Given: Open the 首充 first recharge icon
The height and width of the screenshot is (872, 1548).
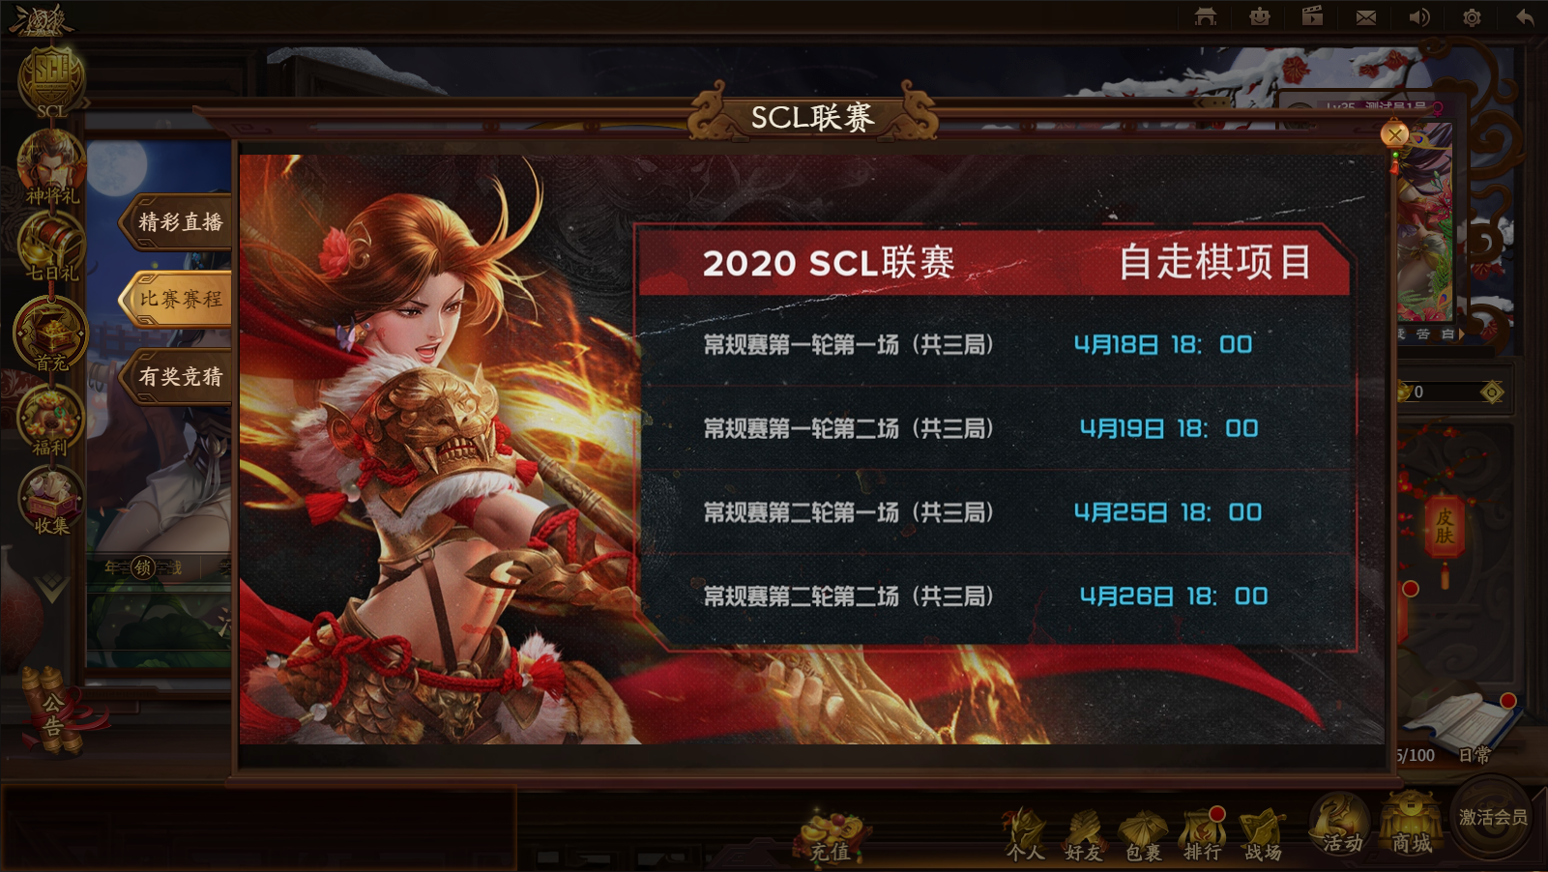Looking at the screenshot, I should coord(51,334).
